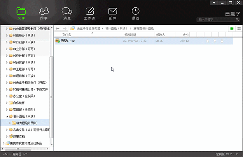Click 同事文档 folder icon
Viewport: 243px width, 157px height.
point(11,136)
